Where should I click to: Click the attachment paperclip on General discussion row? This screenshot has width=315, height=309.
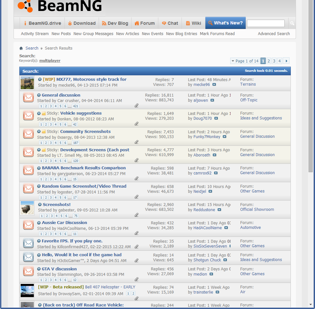(136, 106)
